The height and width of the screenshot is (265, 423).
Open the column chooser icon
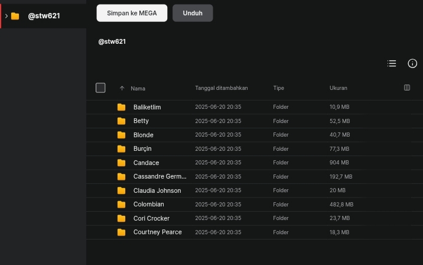coord(407,88)
